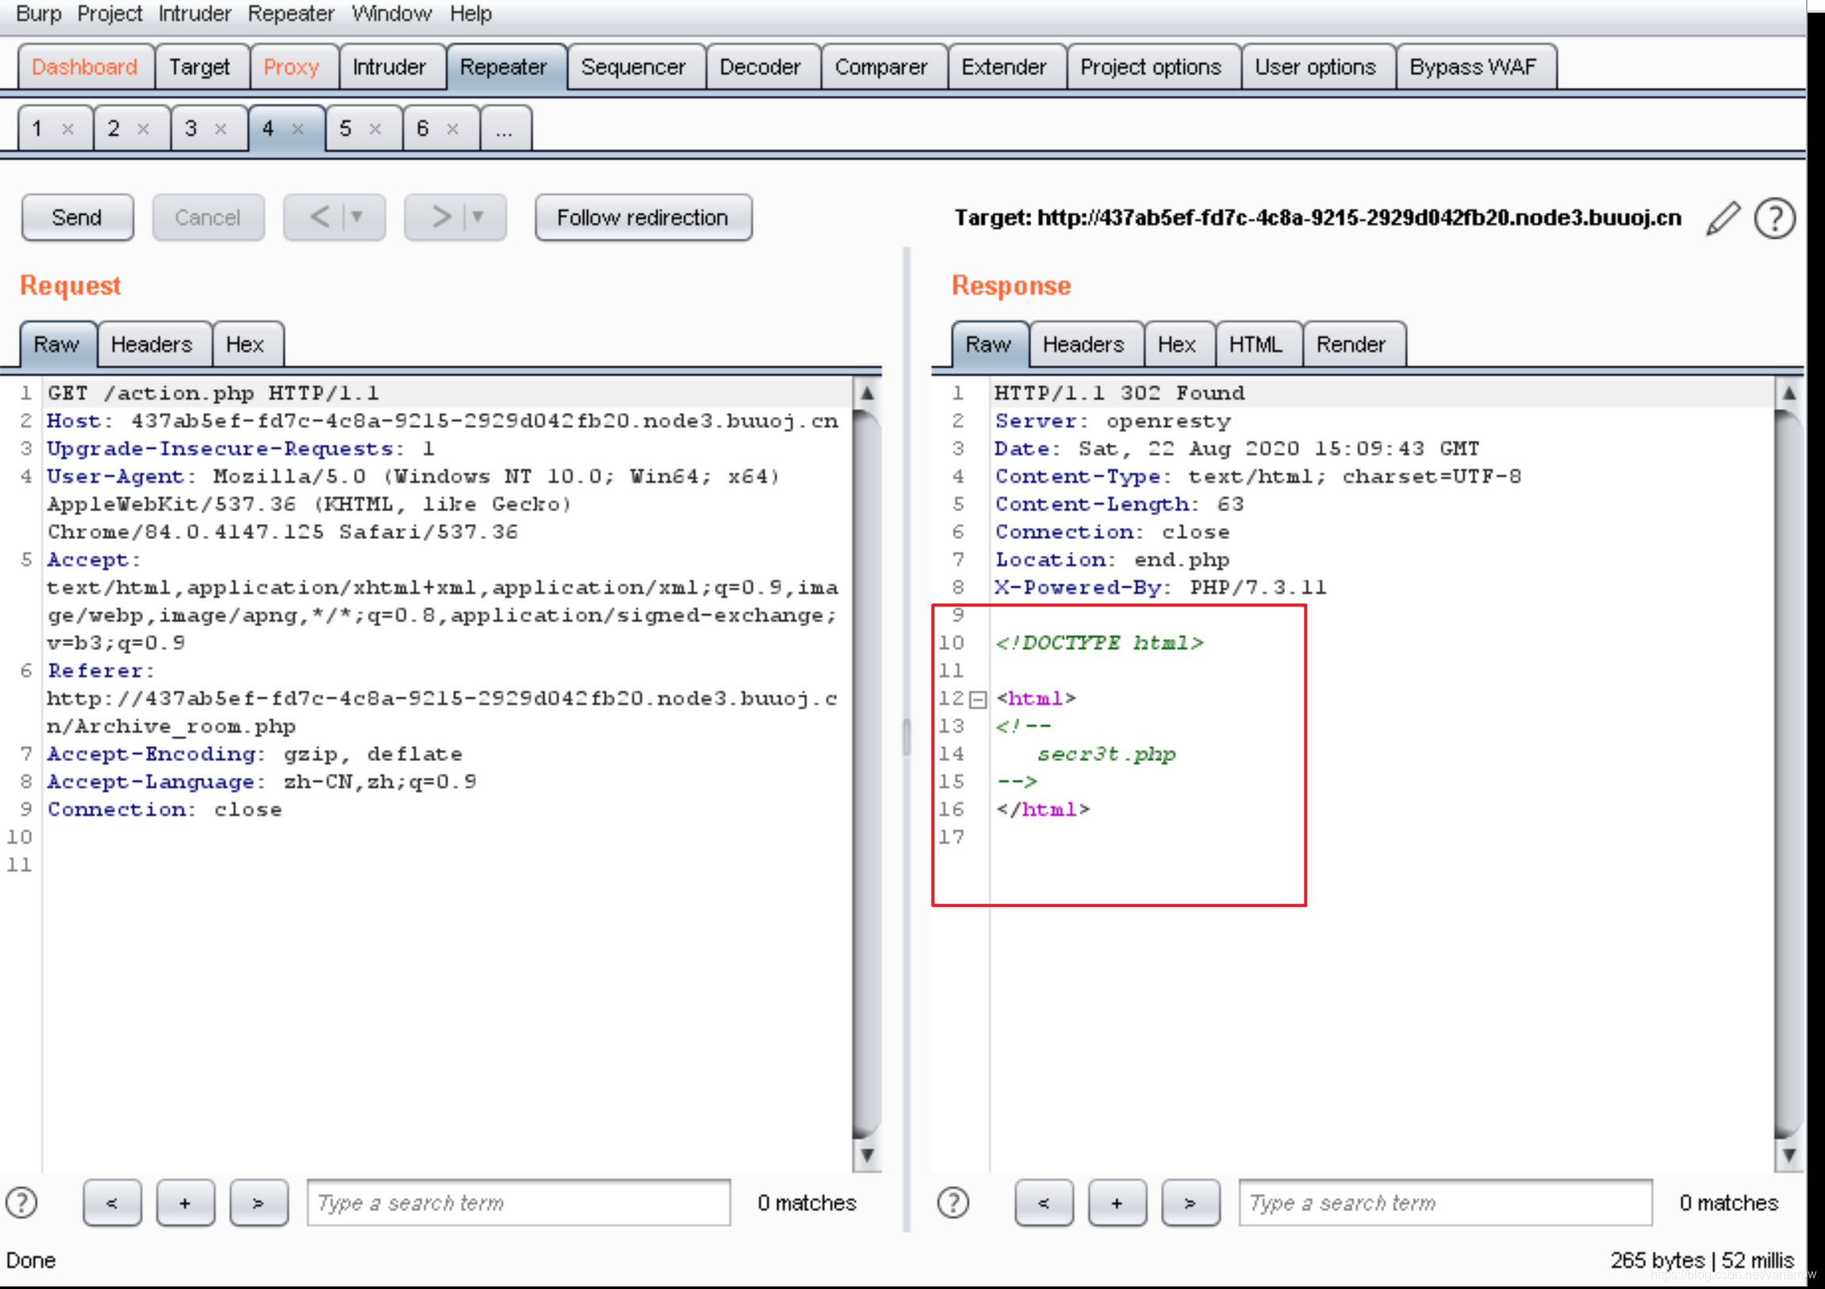Click the Raw view icon in Request
This screenshot has height=1289, width=1825.
[55, 343]
